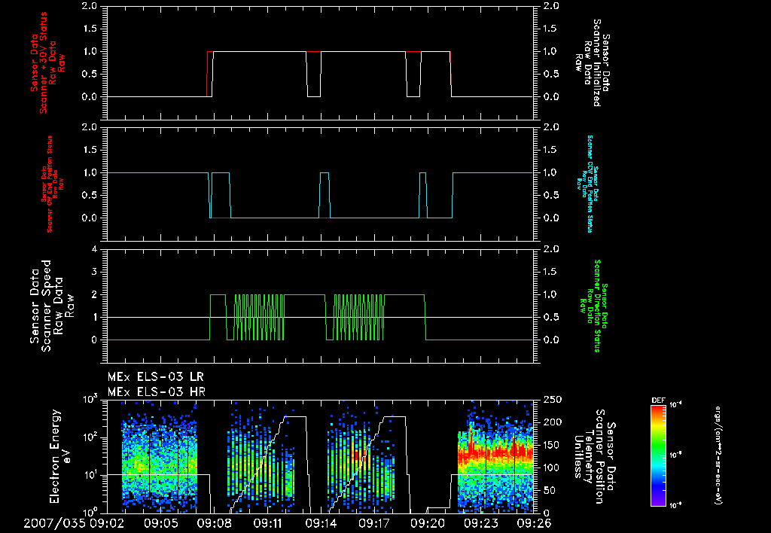Click the '2007/035 09:02' time label

73,523
